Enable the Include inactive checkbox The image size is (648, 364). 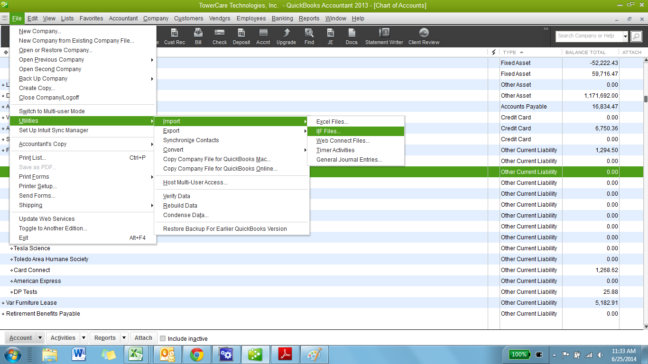[x=163, y=338]
